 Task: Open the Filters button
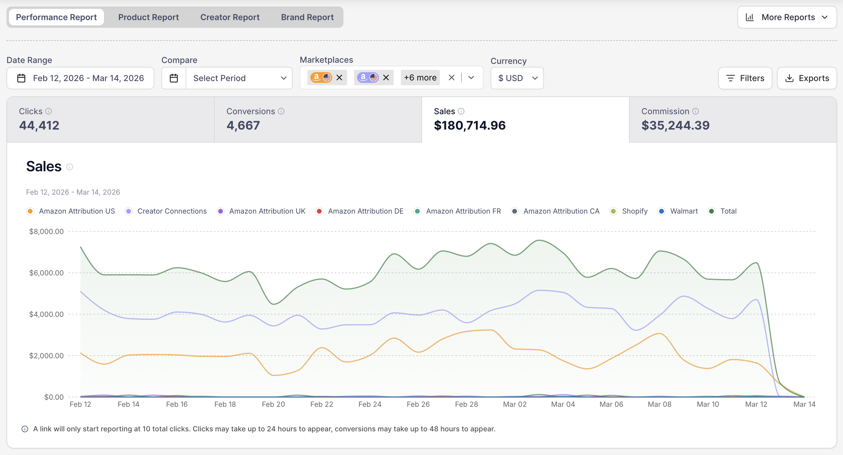pos(745,78)
